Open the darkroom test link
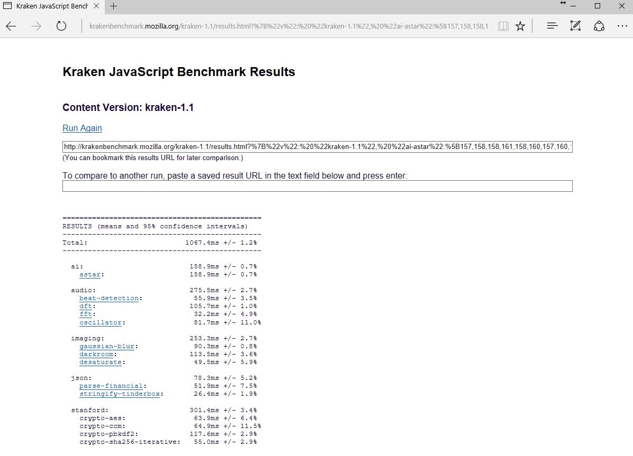This screenshot has height=456, width=633. click(x=96, y=355)
